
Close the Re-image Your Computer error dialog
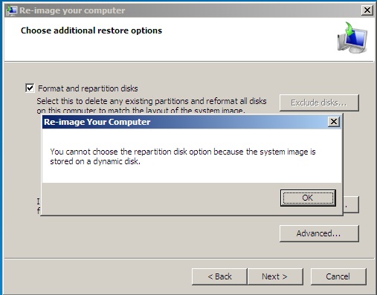tap(334, 122)
